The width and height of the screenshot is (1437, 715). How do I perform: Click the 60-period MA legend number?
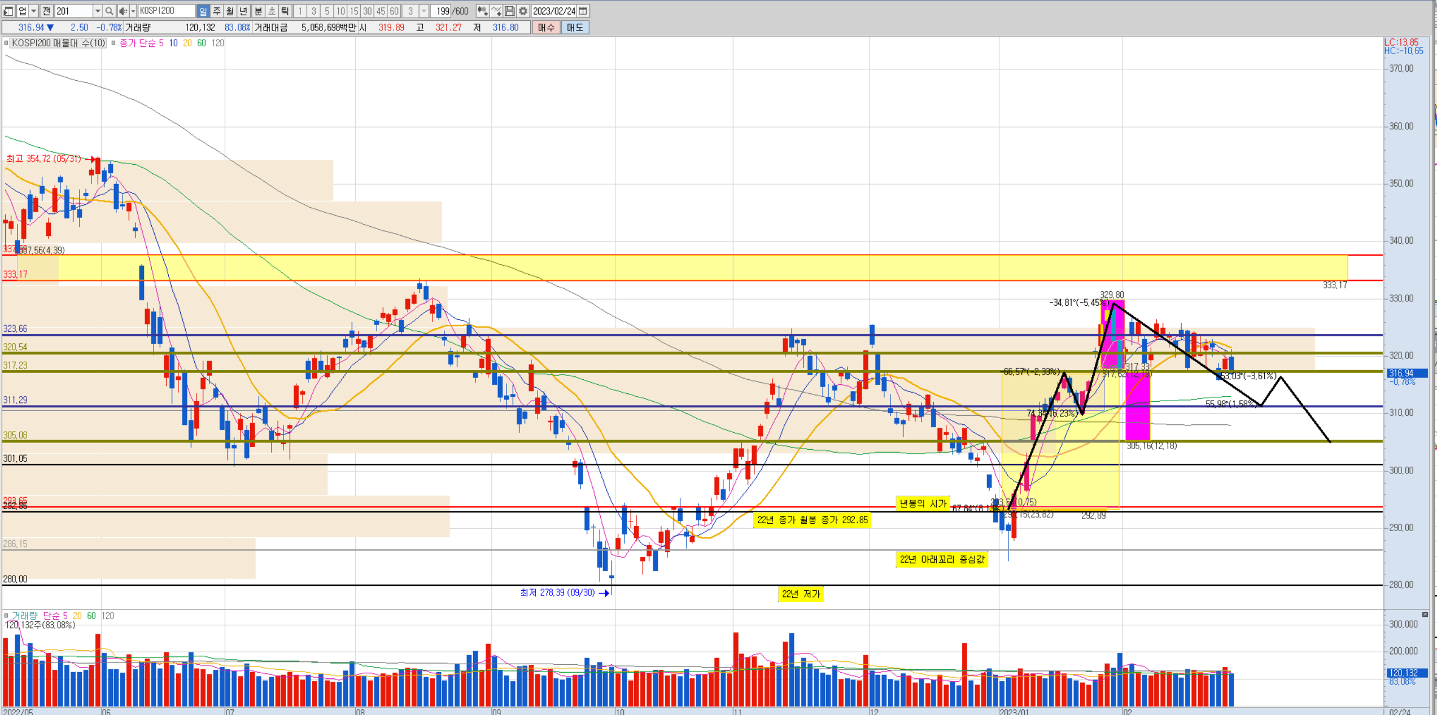(202, 43)
